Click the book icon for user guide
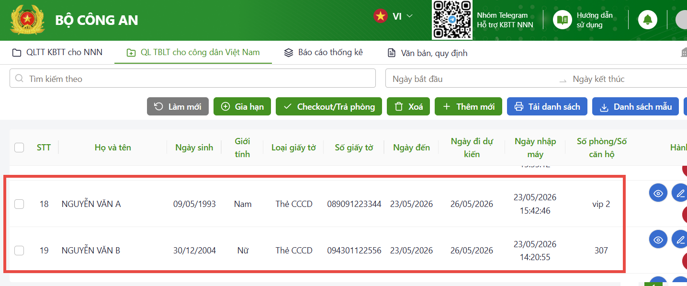Viewport: 687px width, 286px height. [563, 20]
